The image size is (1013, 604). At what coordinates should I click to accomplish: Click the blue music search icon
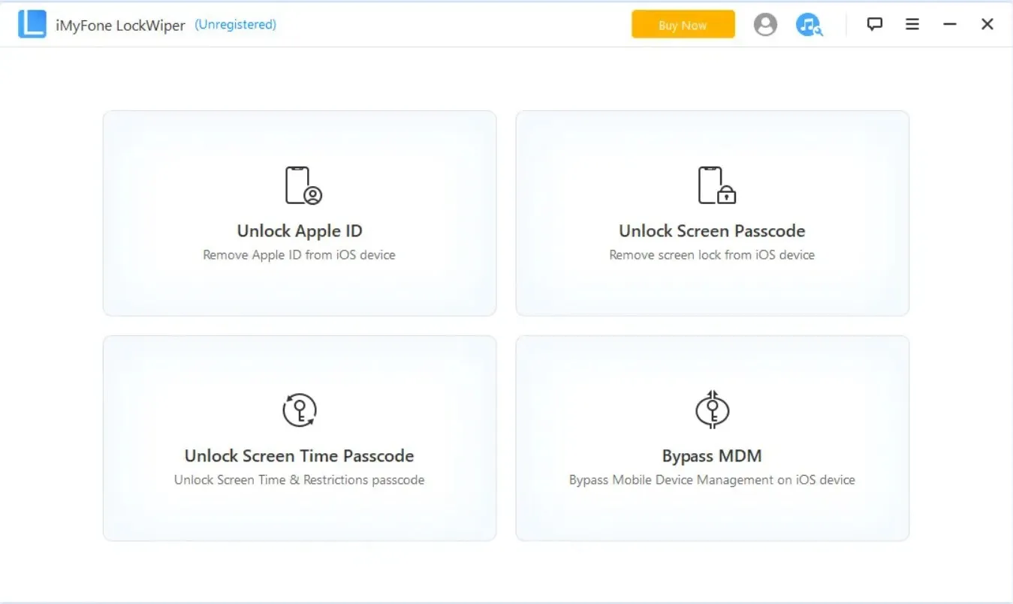[x=809, y=25]
